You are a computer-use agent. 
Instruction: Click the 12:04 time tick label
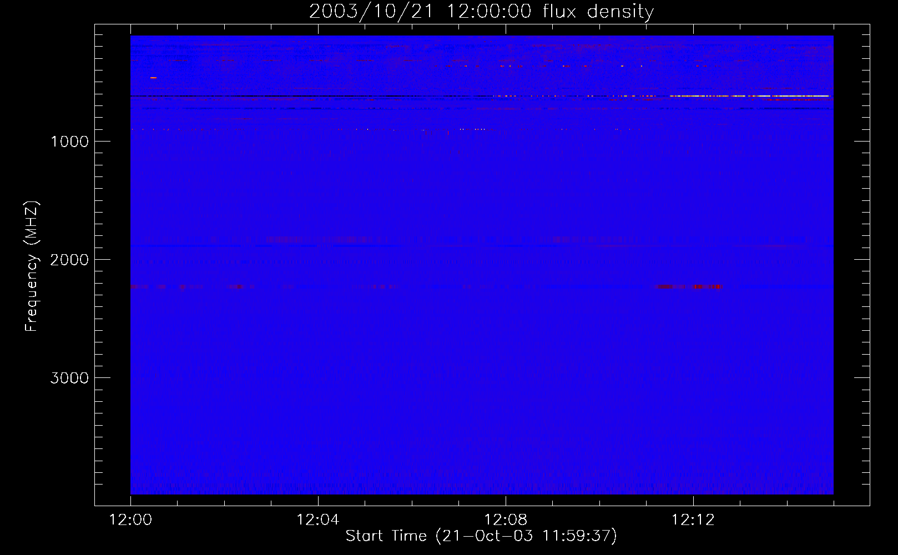[318, 520]
